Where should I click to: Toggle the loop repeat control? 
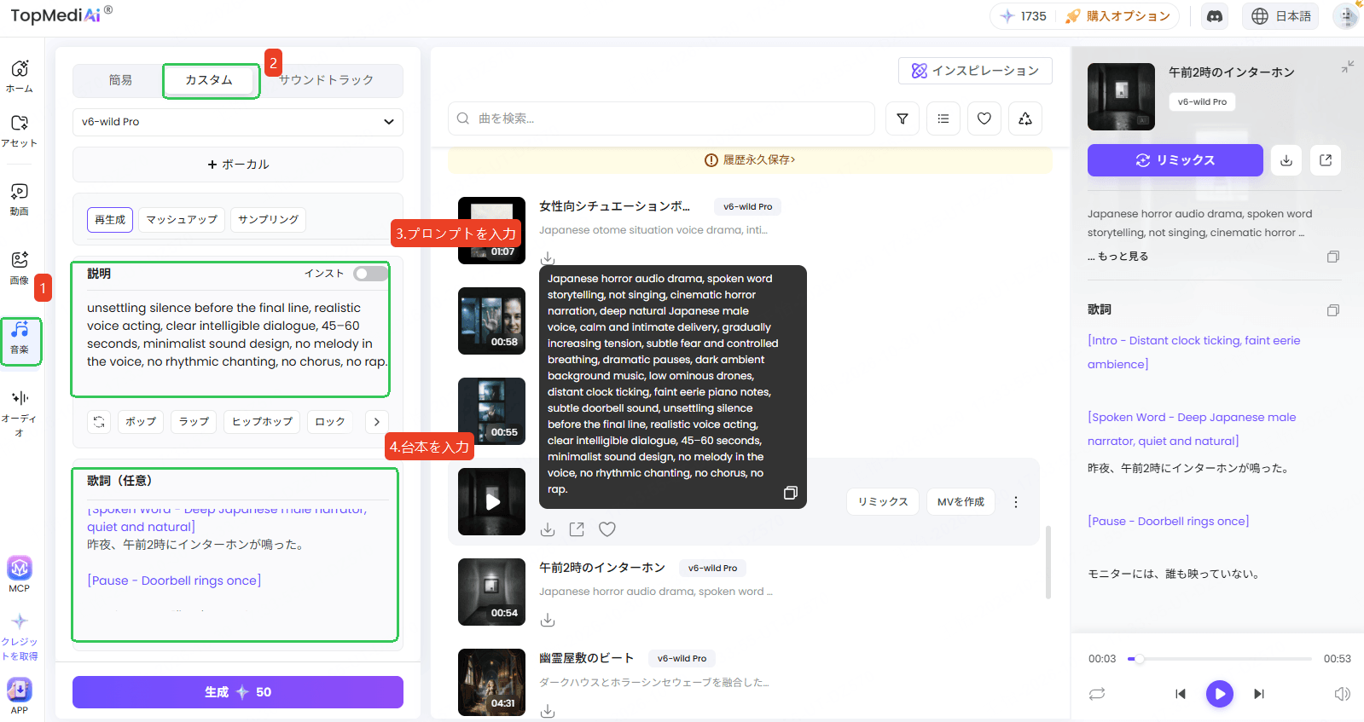coord(1097,694)
